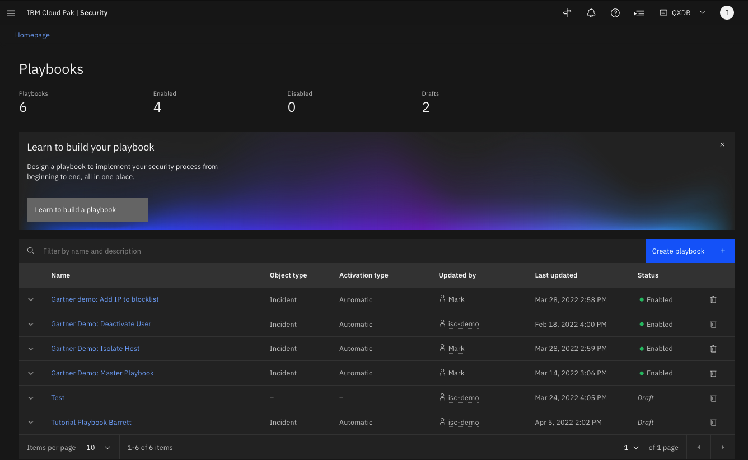Open the Items per page dropdown
The width and height of the screenshot is (748, 460).
pyautogui.click(x=99, y=448)
